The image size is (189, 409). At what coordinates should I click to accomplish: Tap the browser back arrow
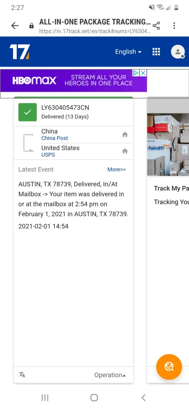click(x=15, y=25)
